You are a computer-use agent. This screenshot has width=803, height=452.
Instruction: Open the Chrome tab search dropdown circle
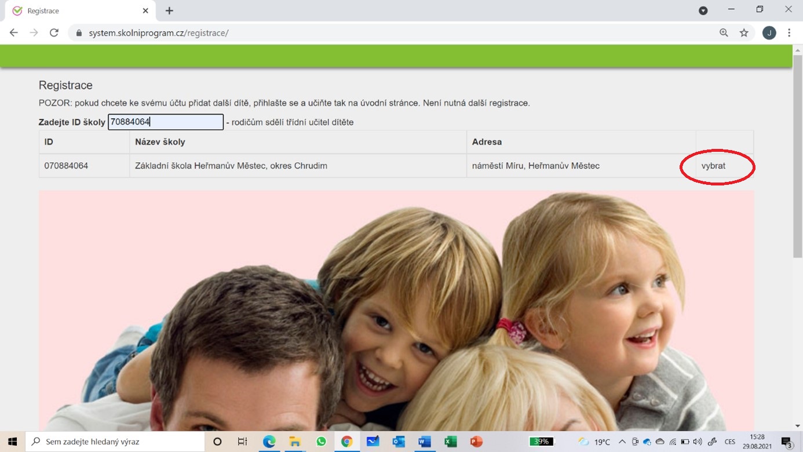703,10
